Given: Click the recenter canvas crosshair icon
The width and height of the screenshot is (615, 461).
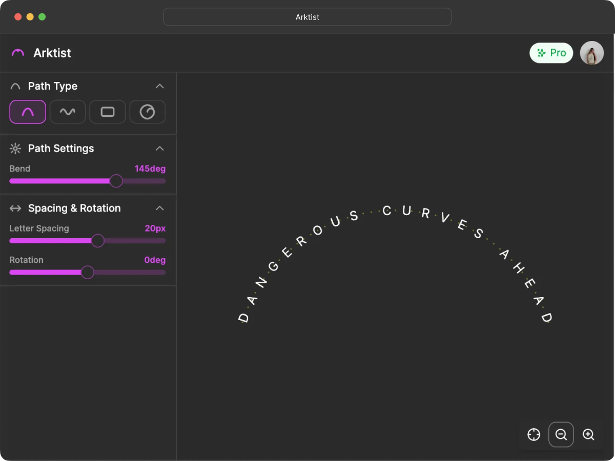Looking at the screenshot, I should [x=534, y=434].
